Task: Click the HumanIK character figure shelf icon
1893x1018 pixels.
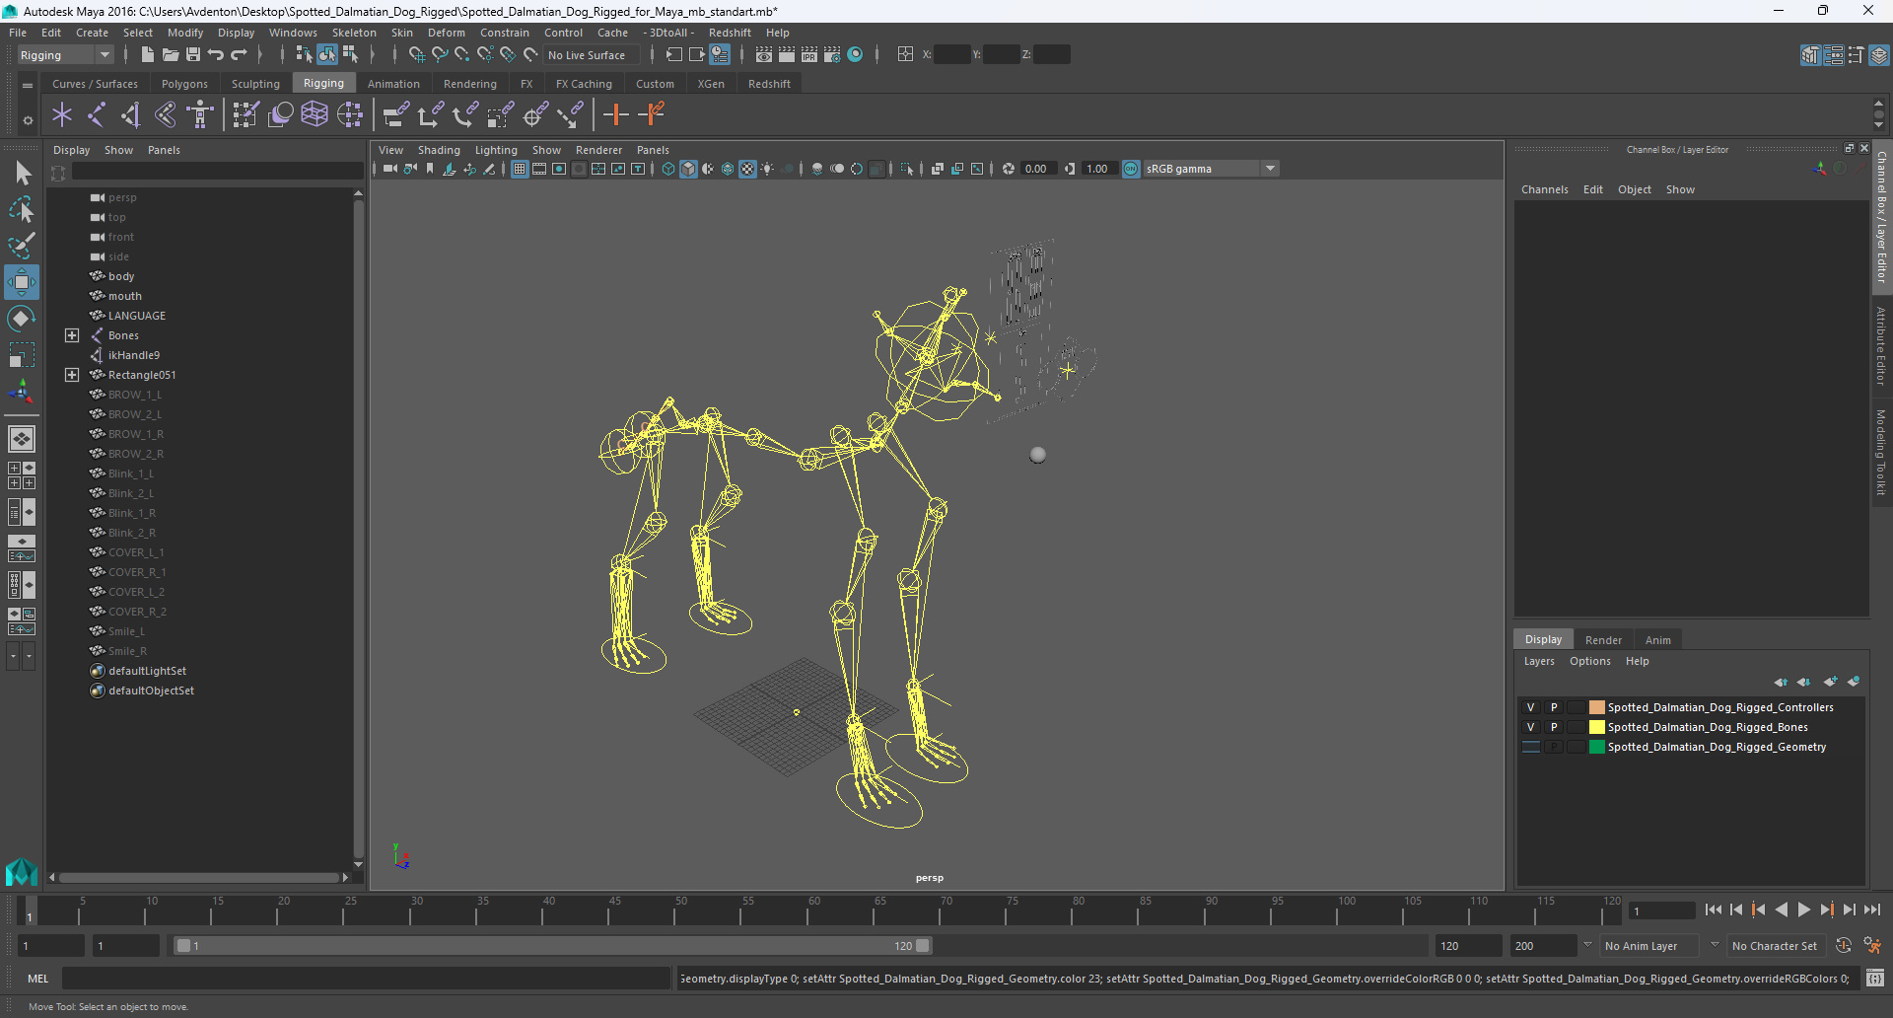Action: click(x=200, y=115)
